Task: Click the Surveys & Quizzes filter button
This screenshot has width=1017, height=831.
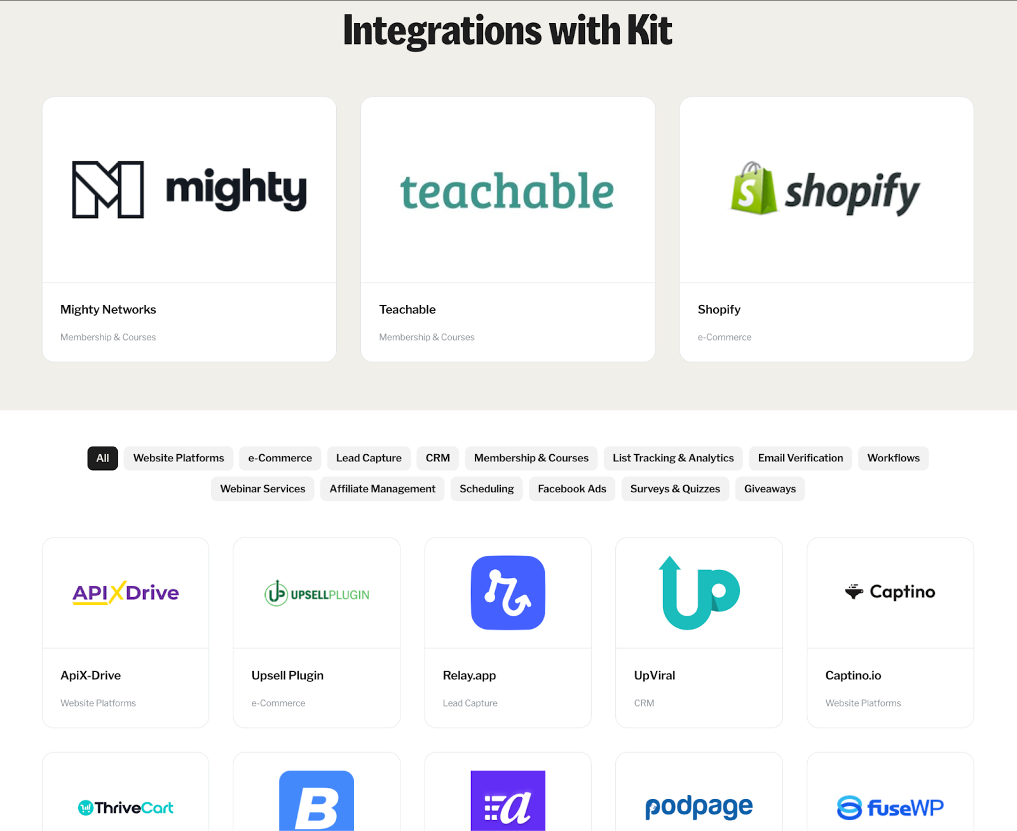Action: (x=674, y=489)
